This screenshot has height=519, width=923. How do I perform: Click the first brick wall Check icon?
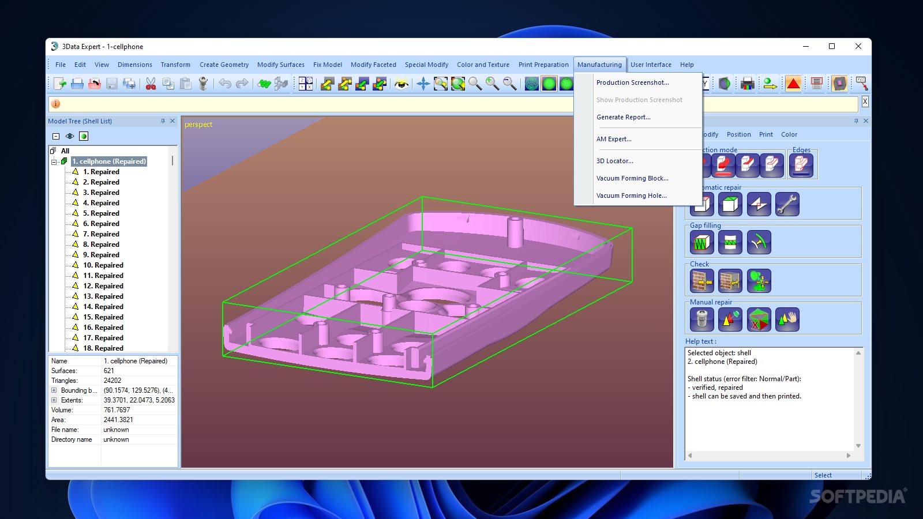(x=702, y=281)
